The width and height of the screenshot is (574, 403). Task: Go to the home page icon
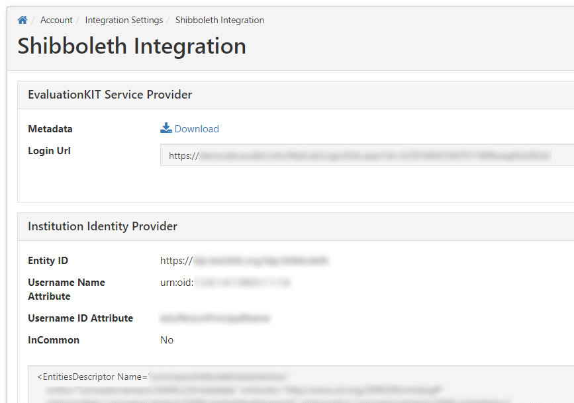pos(23,20)
